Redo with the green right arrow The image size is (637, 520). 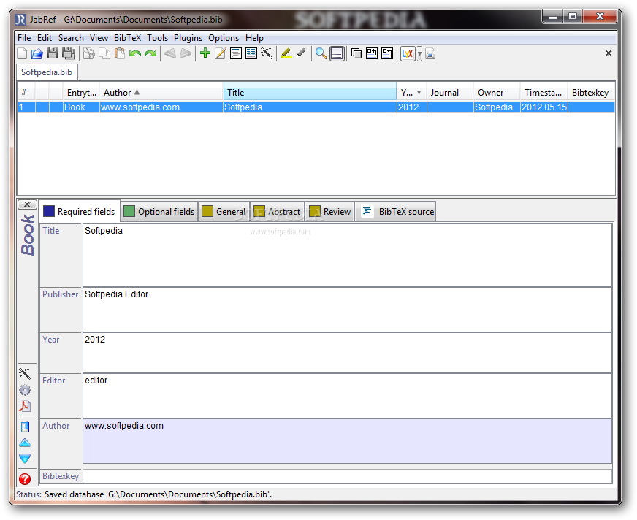pyautogui.click(x=150, y=53)
